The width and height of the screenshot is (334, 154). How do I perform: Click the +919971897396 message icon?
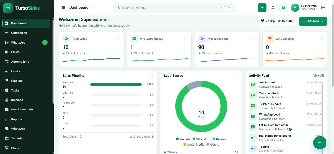[x=253, y=106]
